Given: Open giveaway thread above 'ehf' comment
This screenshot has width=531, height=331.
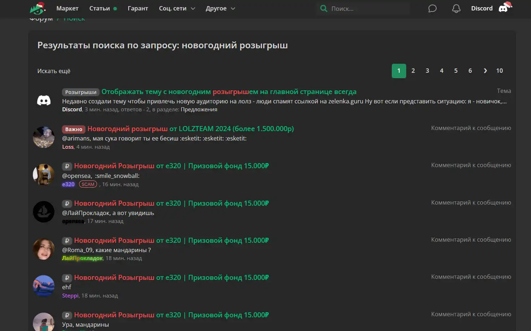Looking at the screenshot, I should [171, 277].
